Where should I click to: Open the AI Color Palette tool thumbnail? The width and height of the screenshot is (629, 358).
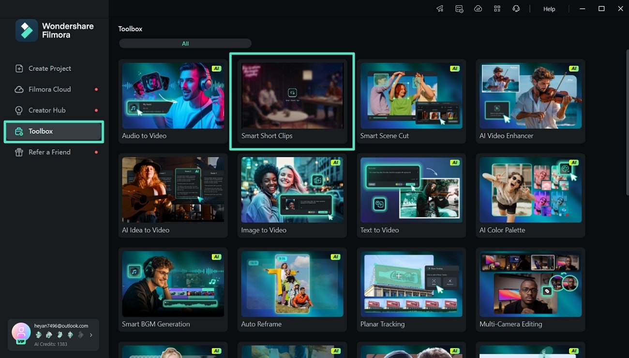pyautogui.click(x=530, y=190)
